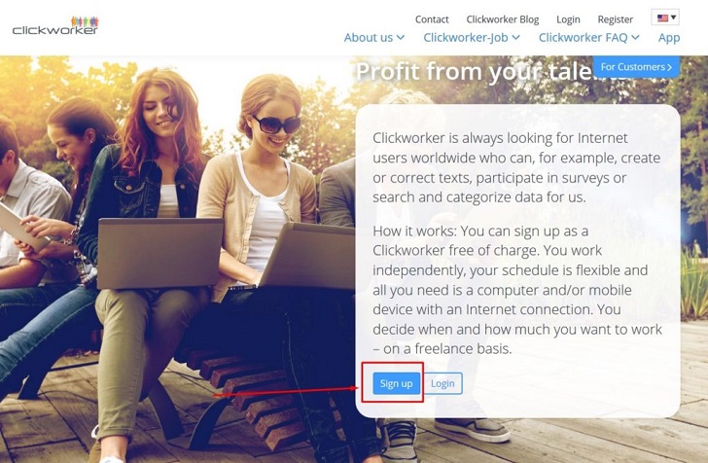Screen dimensions: 708x463
Task: Click the language selector down arrow
Action: click(673, 18)
